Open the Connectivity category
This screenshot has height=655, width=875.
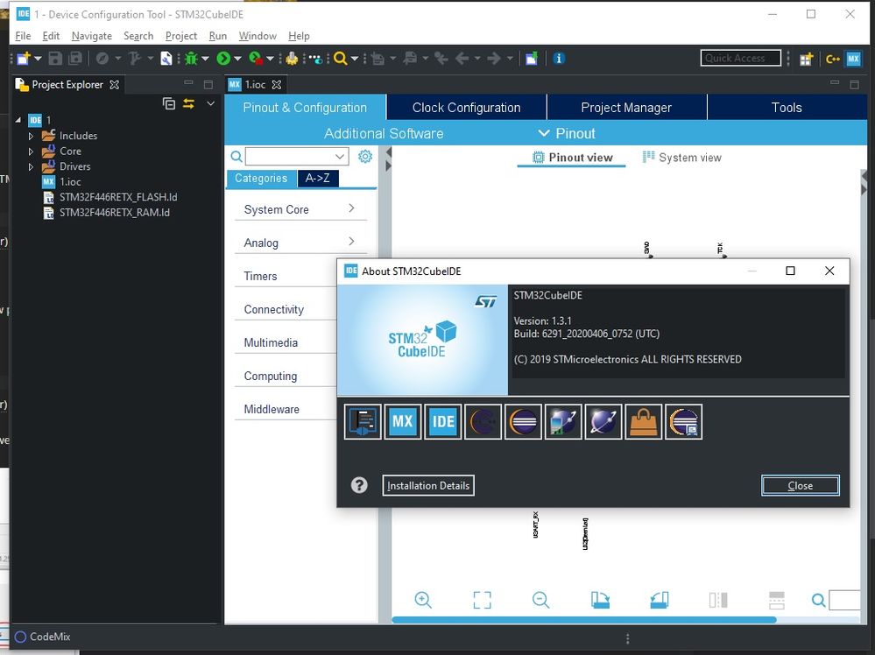pyautogui.click(x=273, y=309)
